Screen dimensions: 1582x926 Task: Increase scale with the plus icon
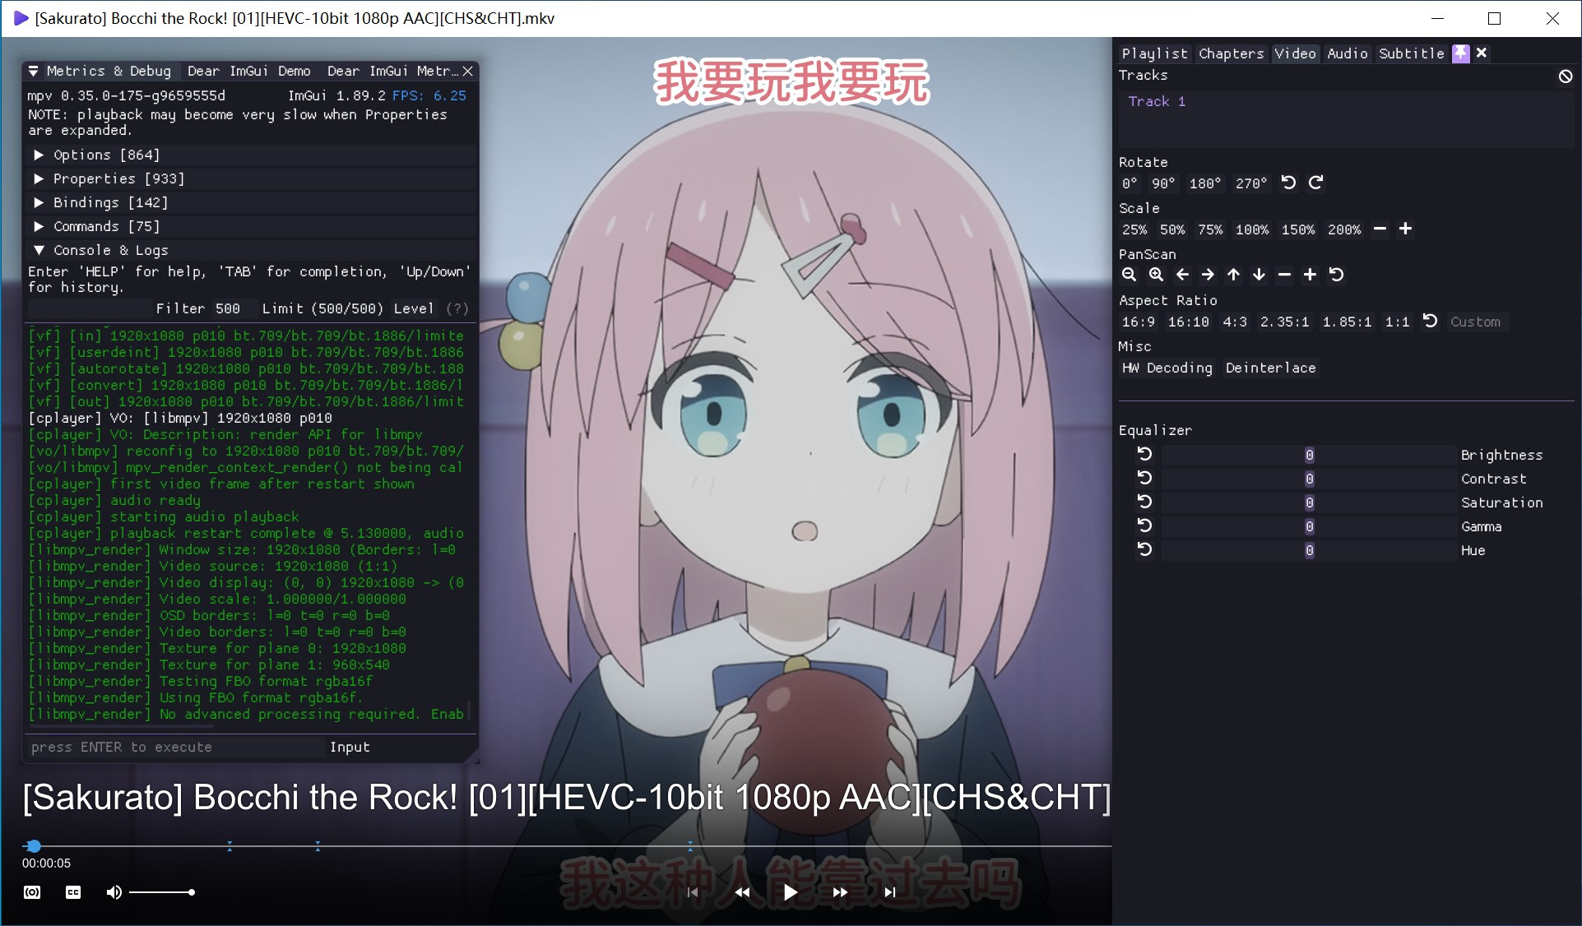(x=1405, y=229)
